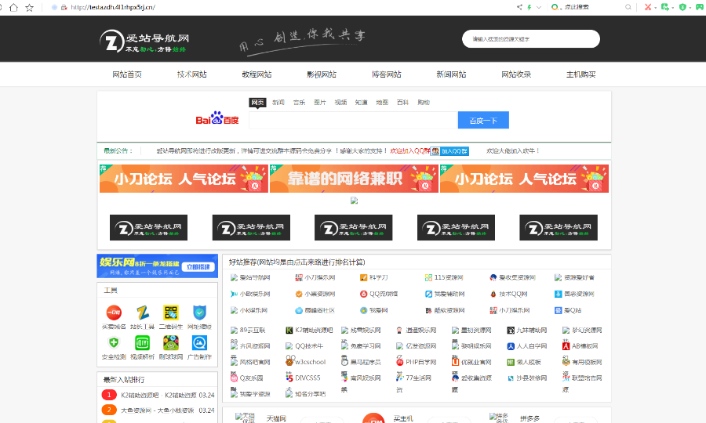Click the browser home icon
The height and width of the screenshot is (423, 706).
coord(14,7)
